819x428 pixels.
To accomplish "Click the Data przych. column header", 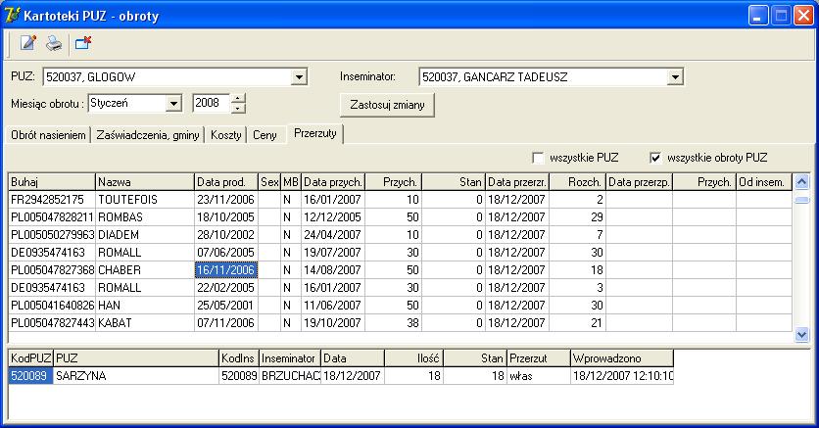I will coord(333,182).
